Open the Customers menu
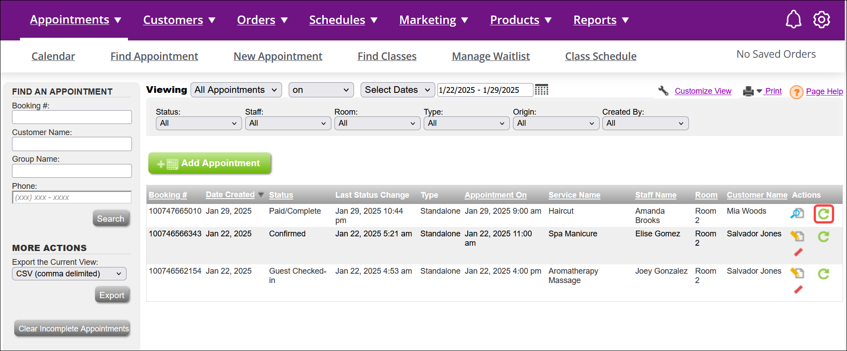This screenshot has width=847, height=351. point(179,20)
